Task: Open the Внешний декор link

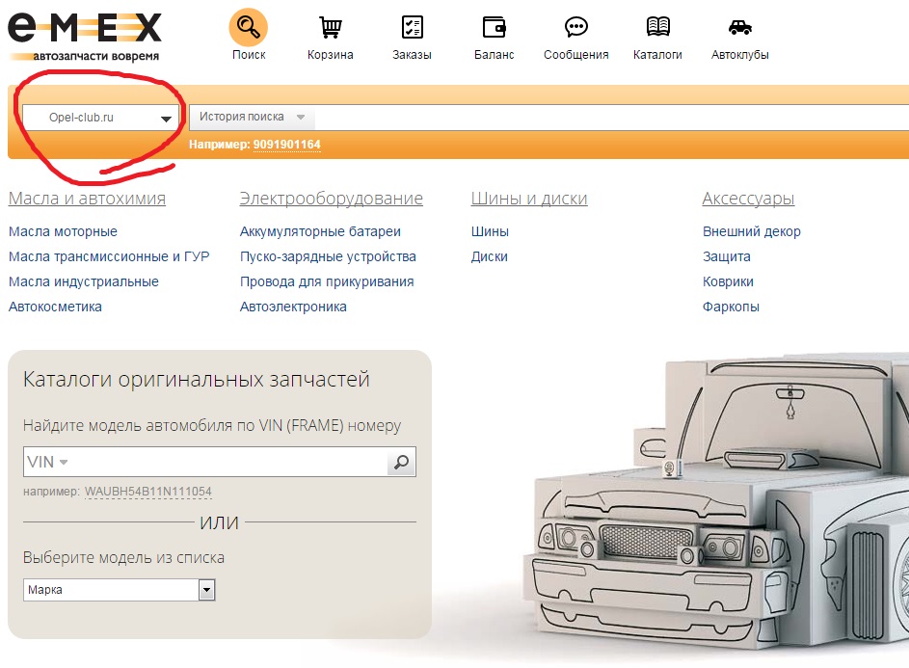Action: 751,231
